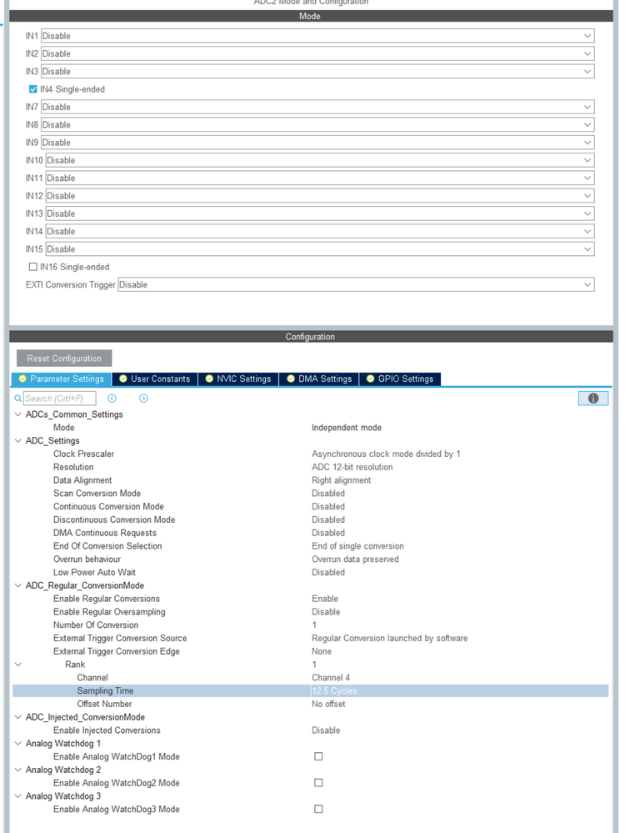Select Scan Conversion Mode row
625x833 pixels.
point(310,494)
